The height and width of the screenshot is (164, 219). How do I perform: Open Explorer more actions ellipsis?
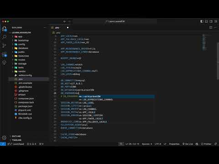45,27
